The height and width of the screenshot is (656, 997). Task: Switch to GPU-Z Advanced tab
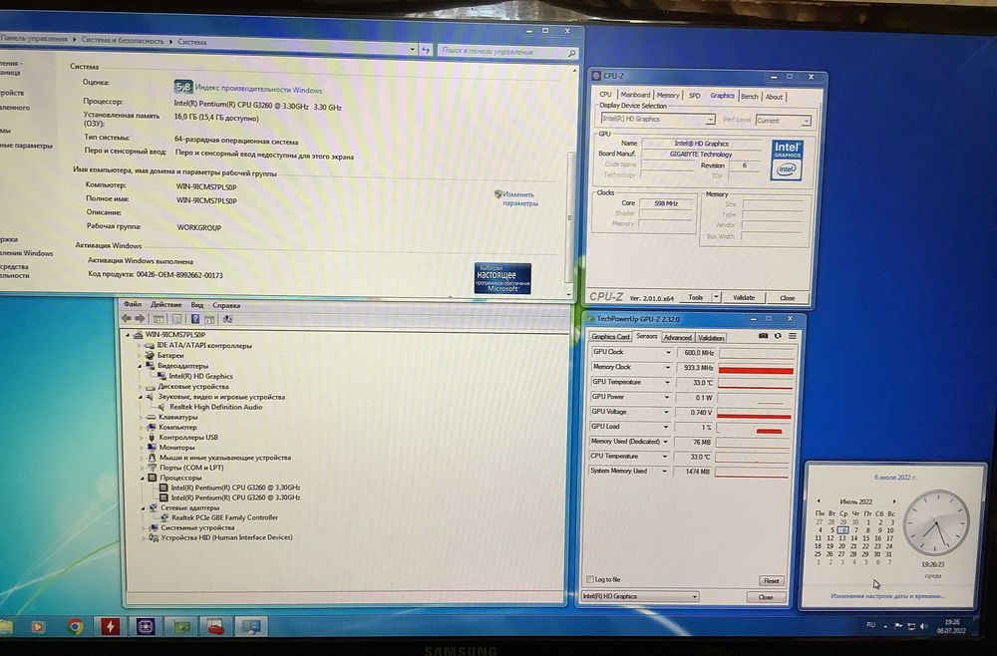678,338
